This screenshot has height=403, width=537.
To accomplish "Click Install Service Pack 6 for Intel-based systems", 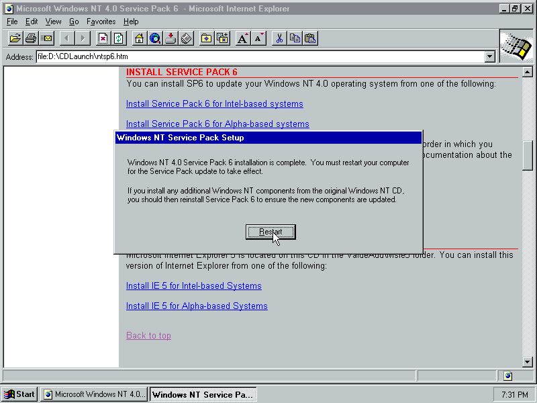I will [214, 104].
